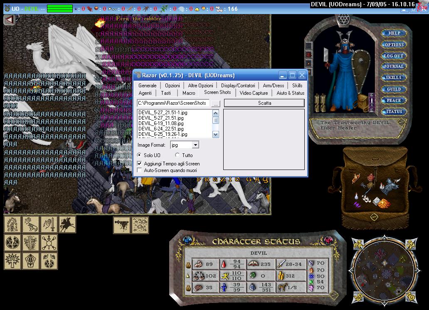Minimize the Character Status gump

pos(333,295)
